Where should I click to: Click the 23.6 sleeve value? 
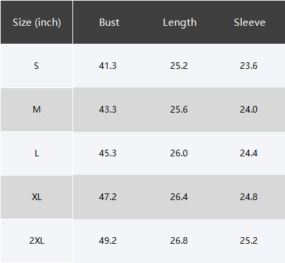pos(248,66)
